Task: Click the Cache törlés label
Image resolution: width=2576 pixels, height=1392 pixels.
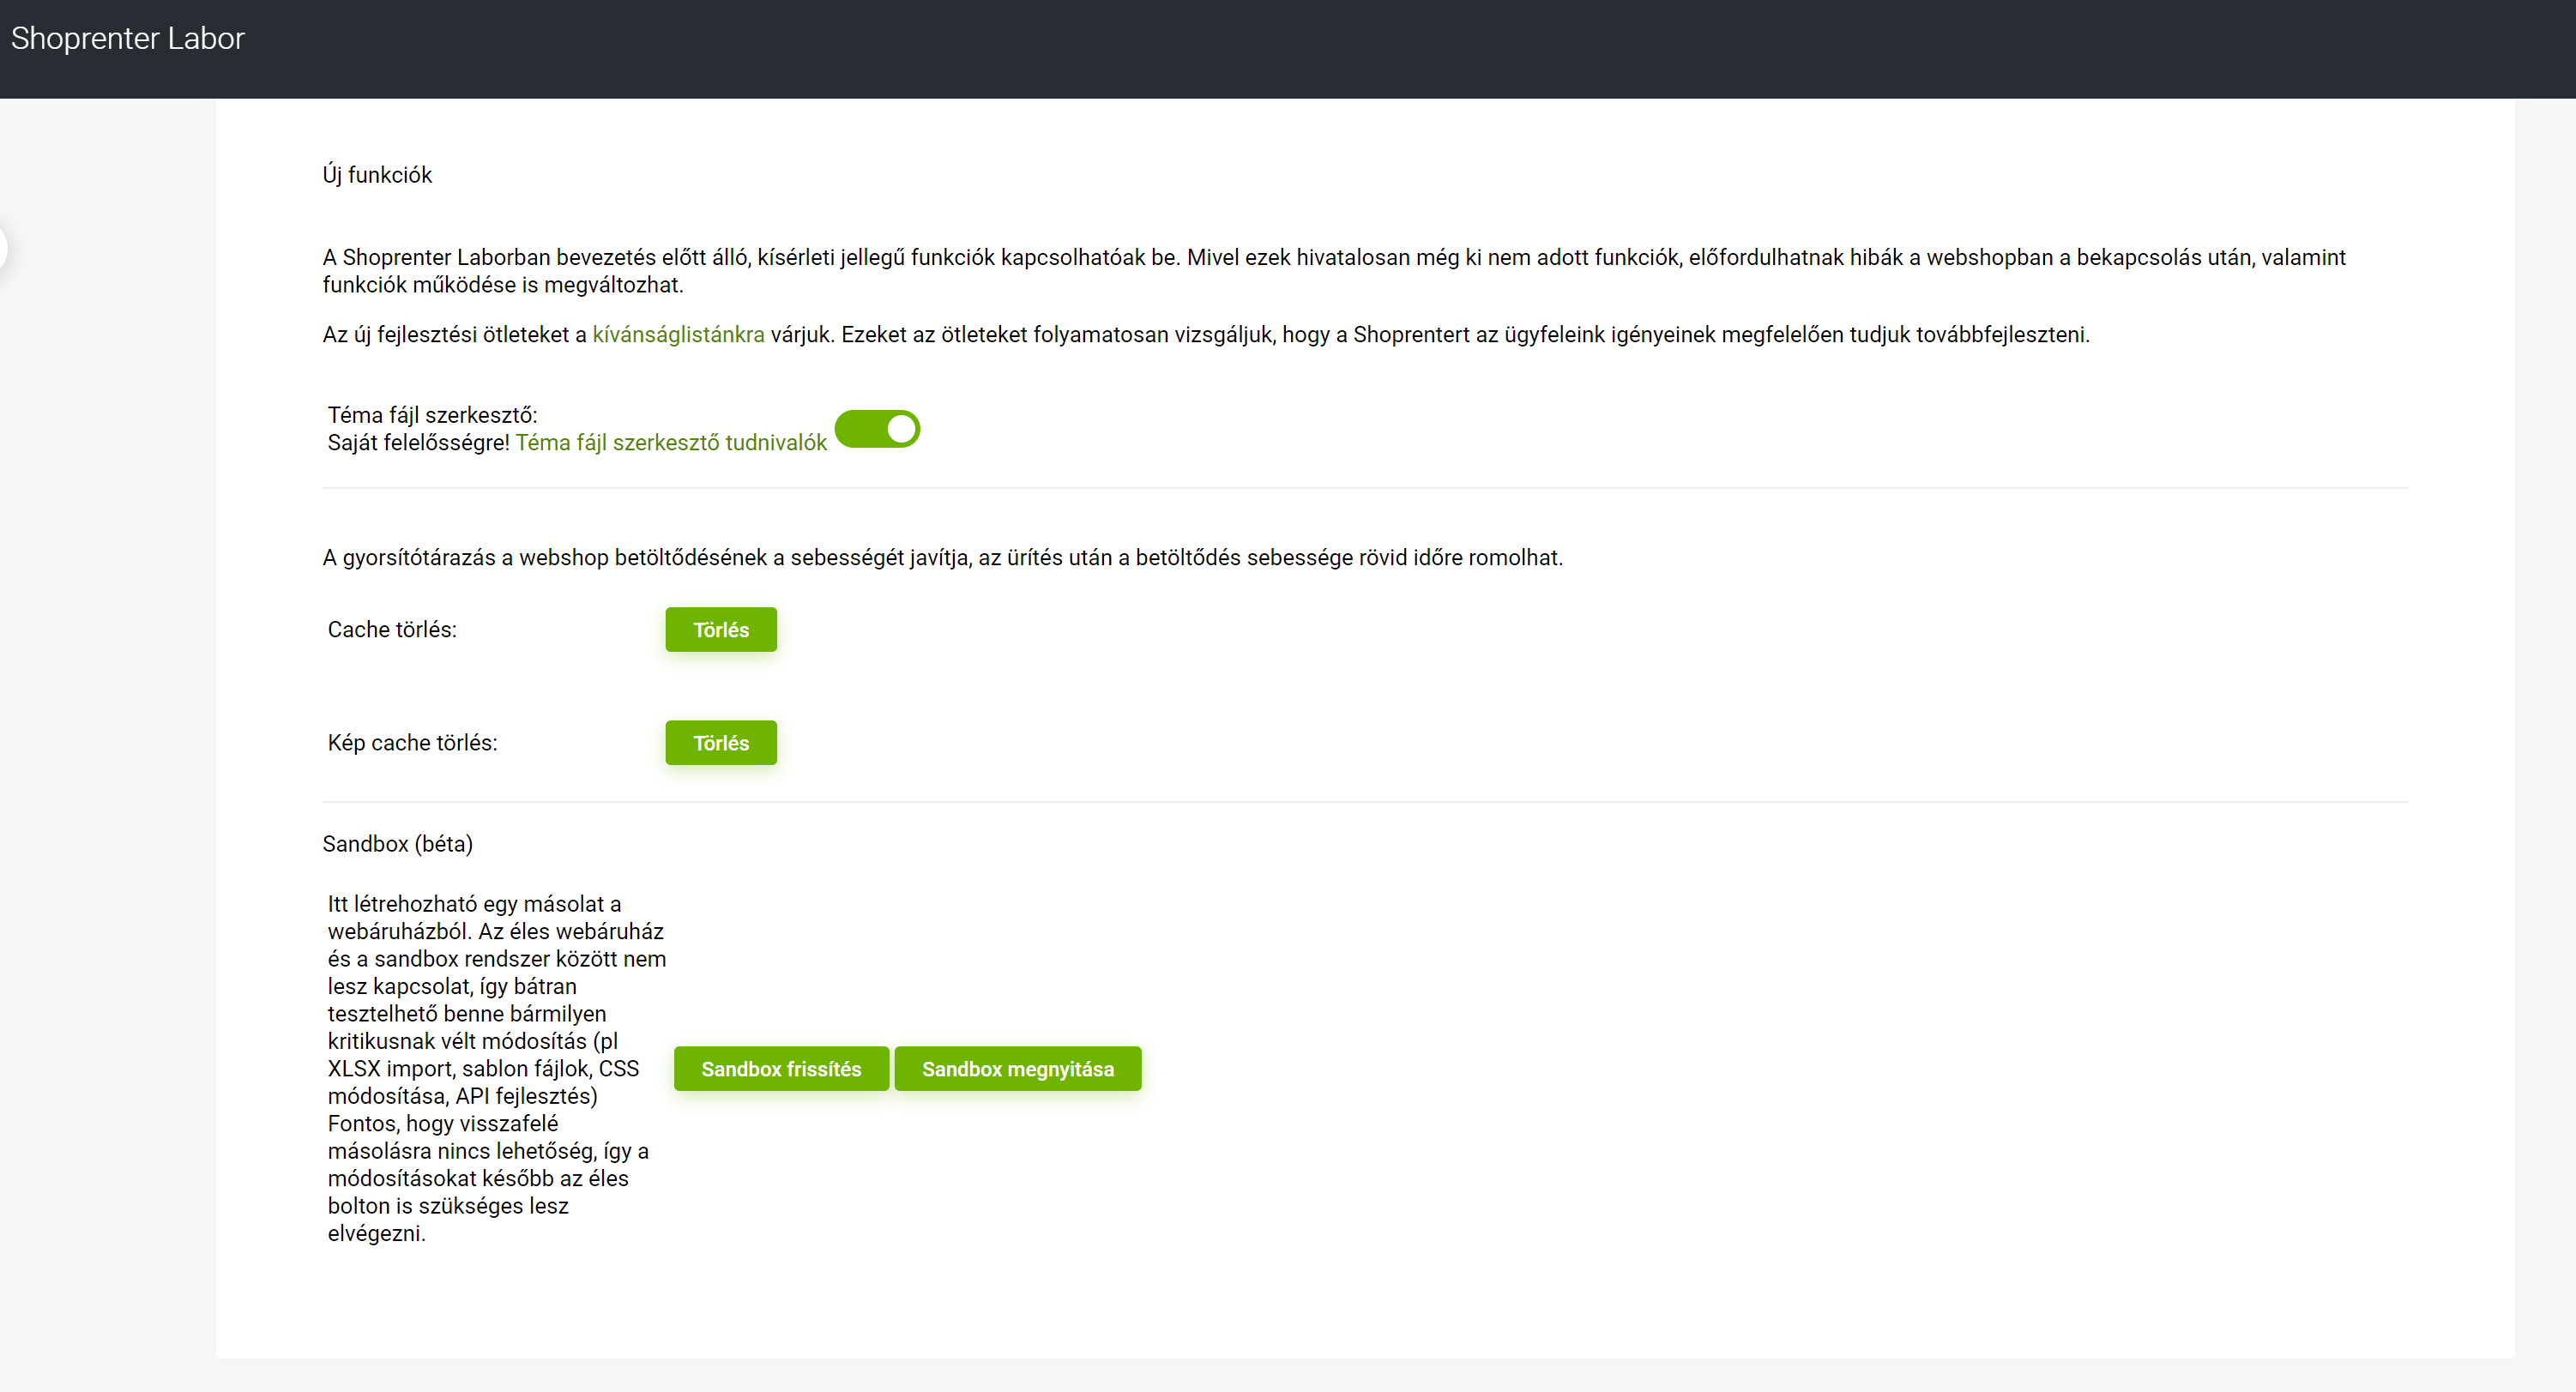Action: (x=392, y=629)
